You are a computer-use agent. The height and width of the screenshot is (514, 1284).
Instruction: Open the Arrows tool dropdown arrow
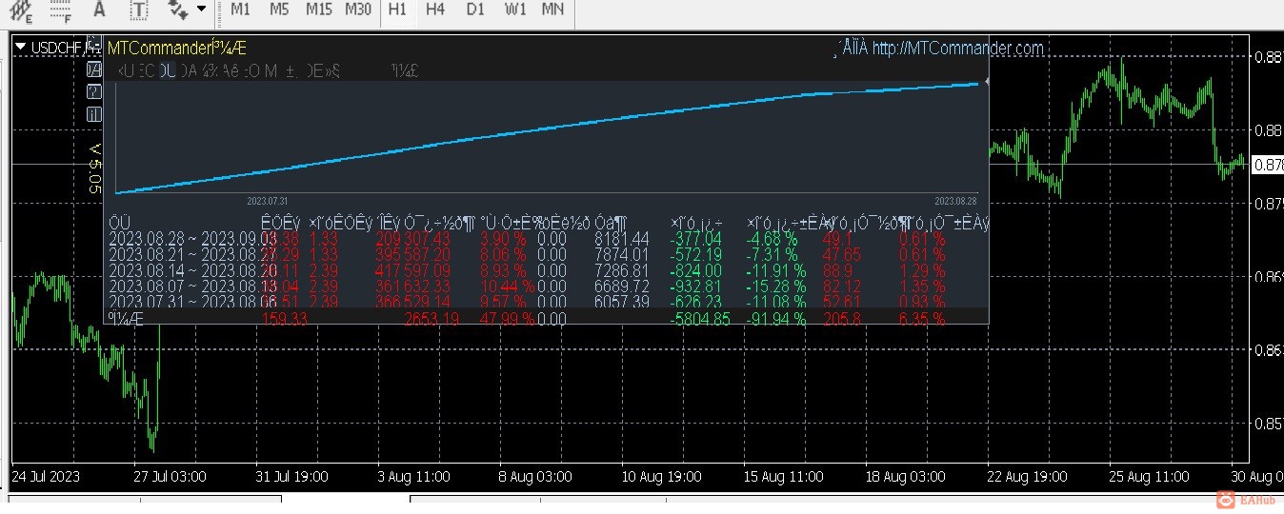pos(201,10)
